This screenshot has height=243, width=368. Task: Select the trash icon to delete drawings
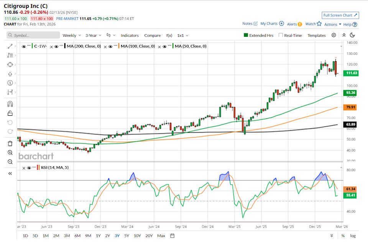click(10, 143)
